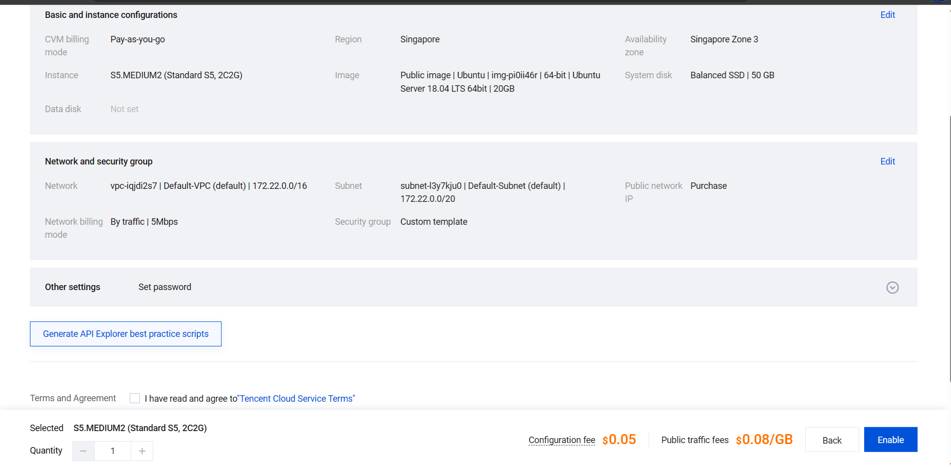951x467 pixels.
Task: Click the By traffic | 5Mbps billing value
Action: pos(144,222)
